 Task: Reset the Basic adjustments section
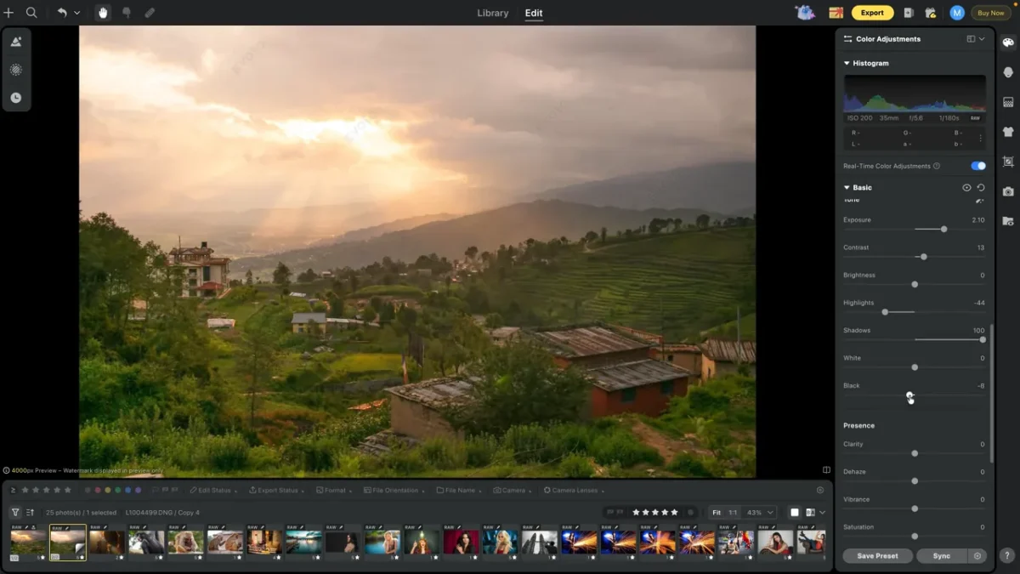point(981,188)
